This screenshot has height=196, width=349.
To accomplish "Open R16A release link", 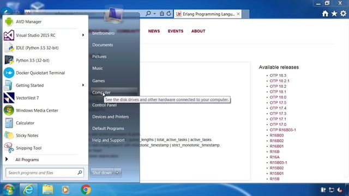I will 275,157.
